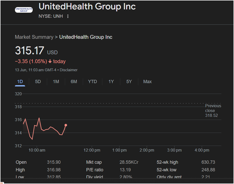Click the UnitedHealth Group logo icon
234x184 pixels.
pos(24,10)
